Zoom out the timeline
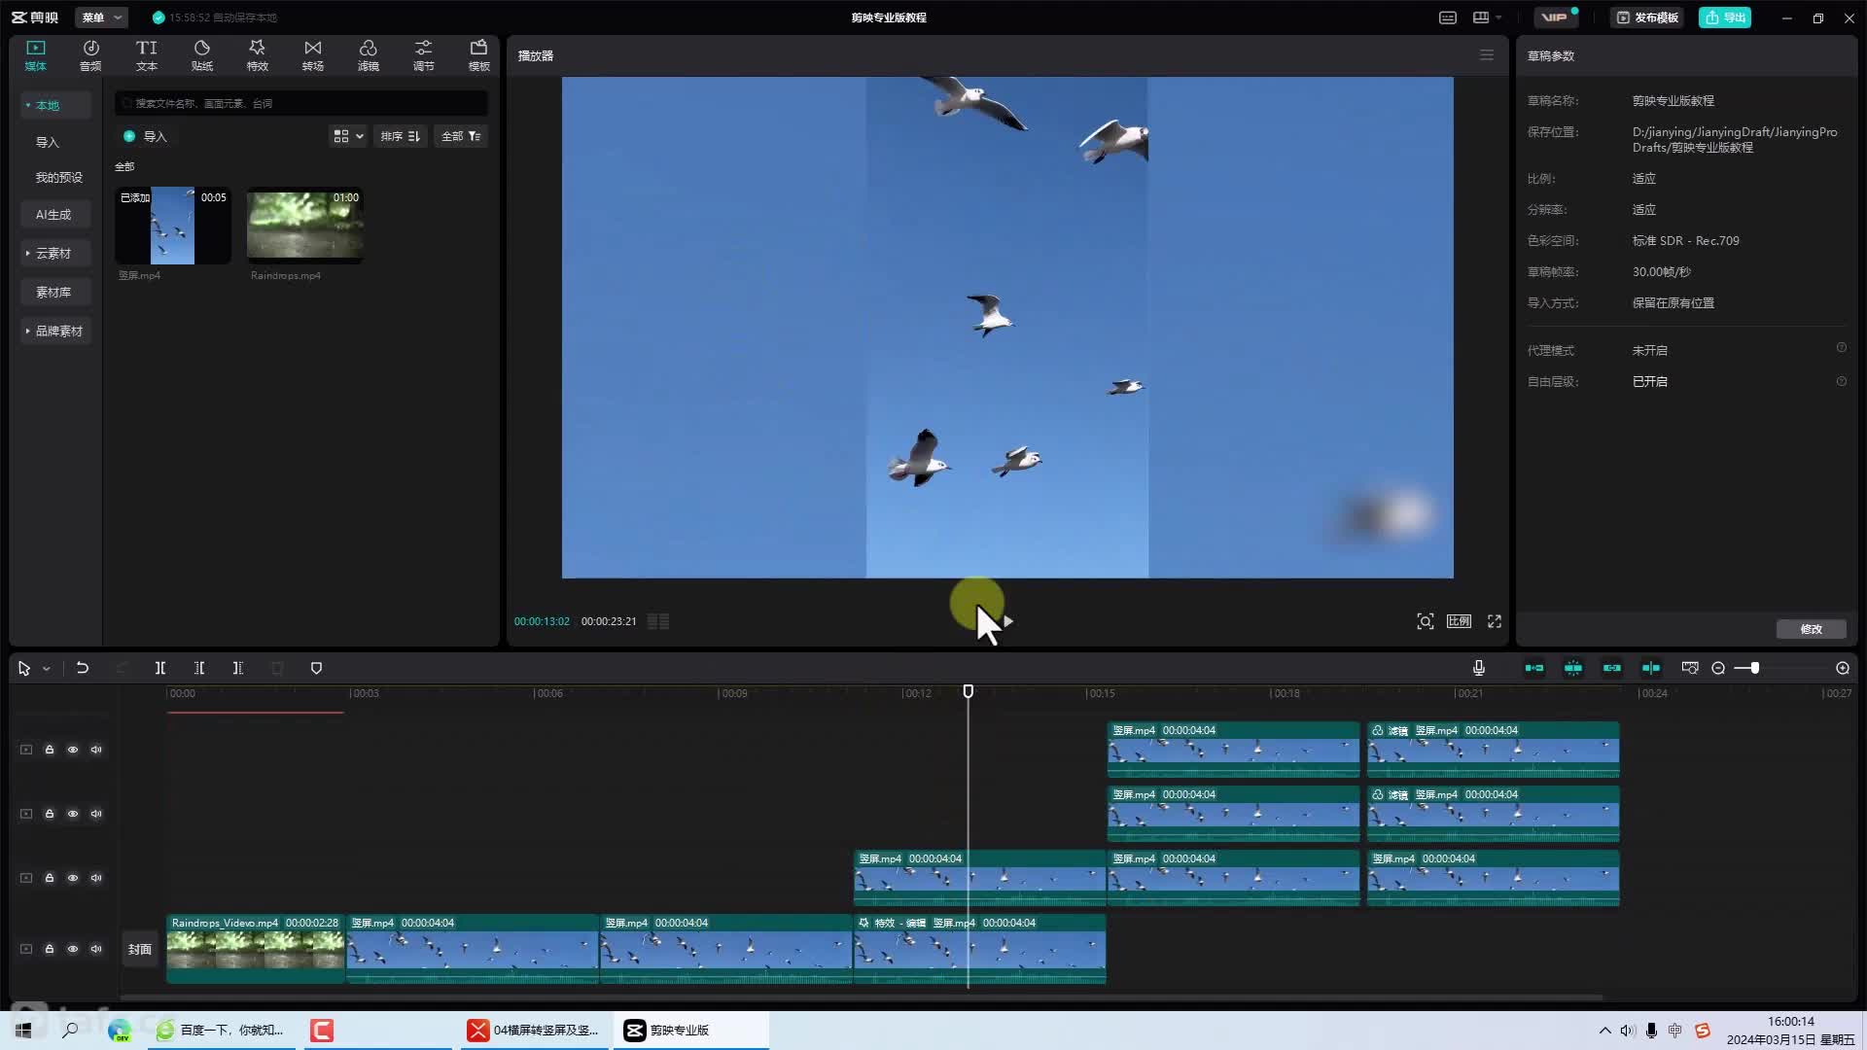1867x1050 pixels. click(x=1718, y=668)
